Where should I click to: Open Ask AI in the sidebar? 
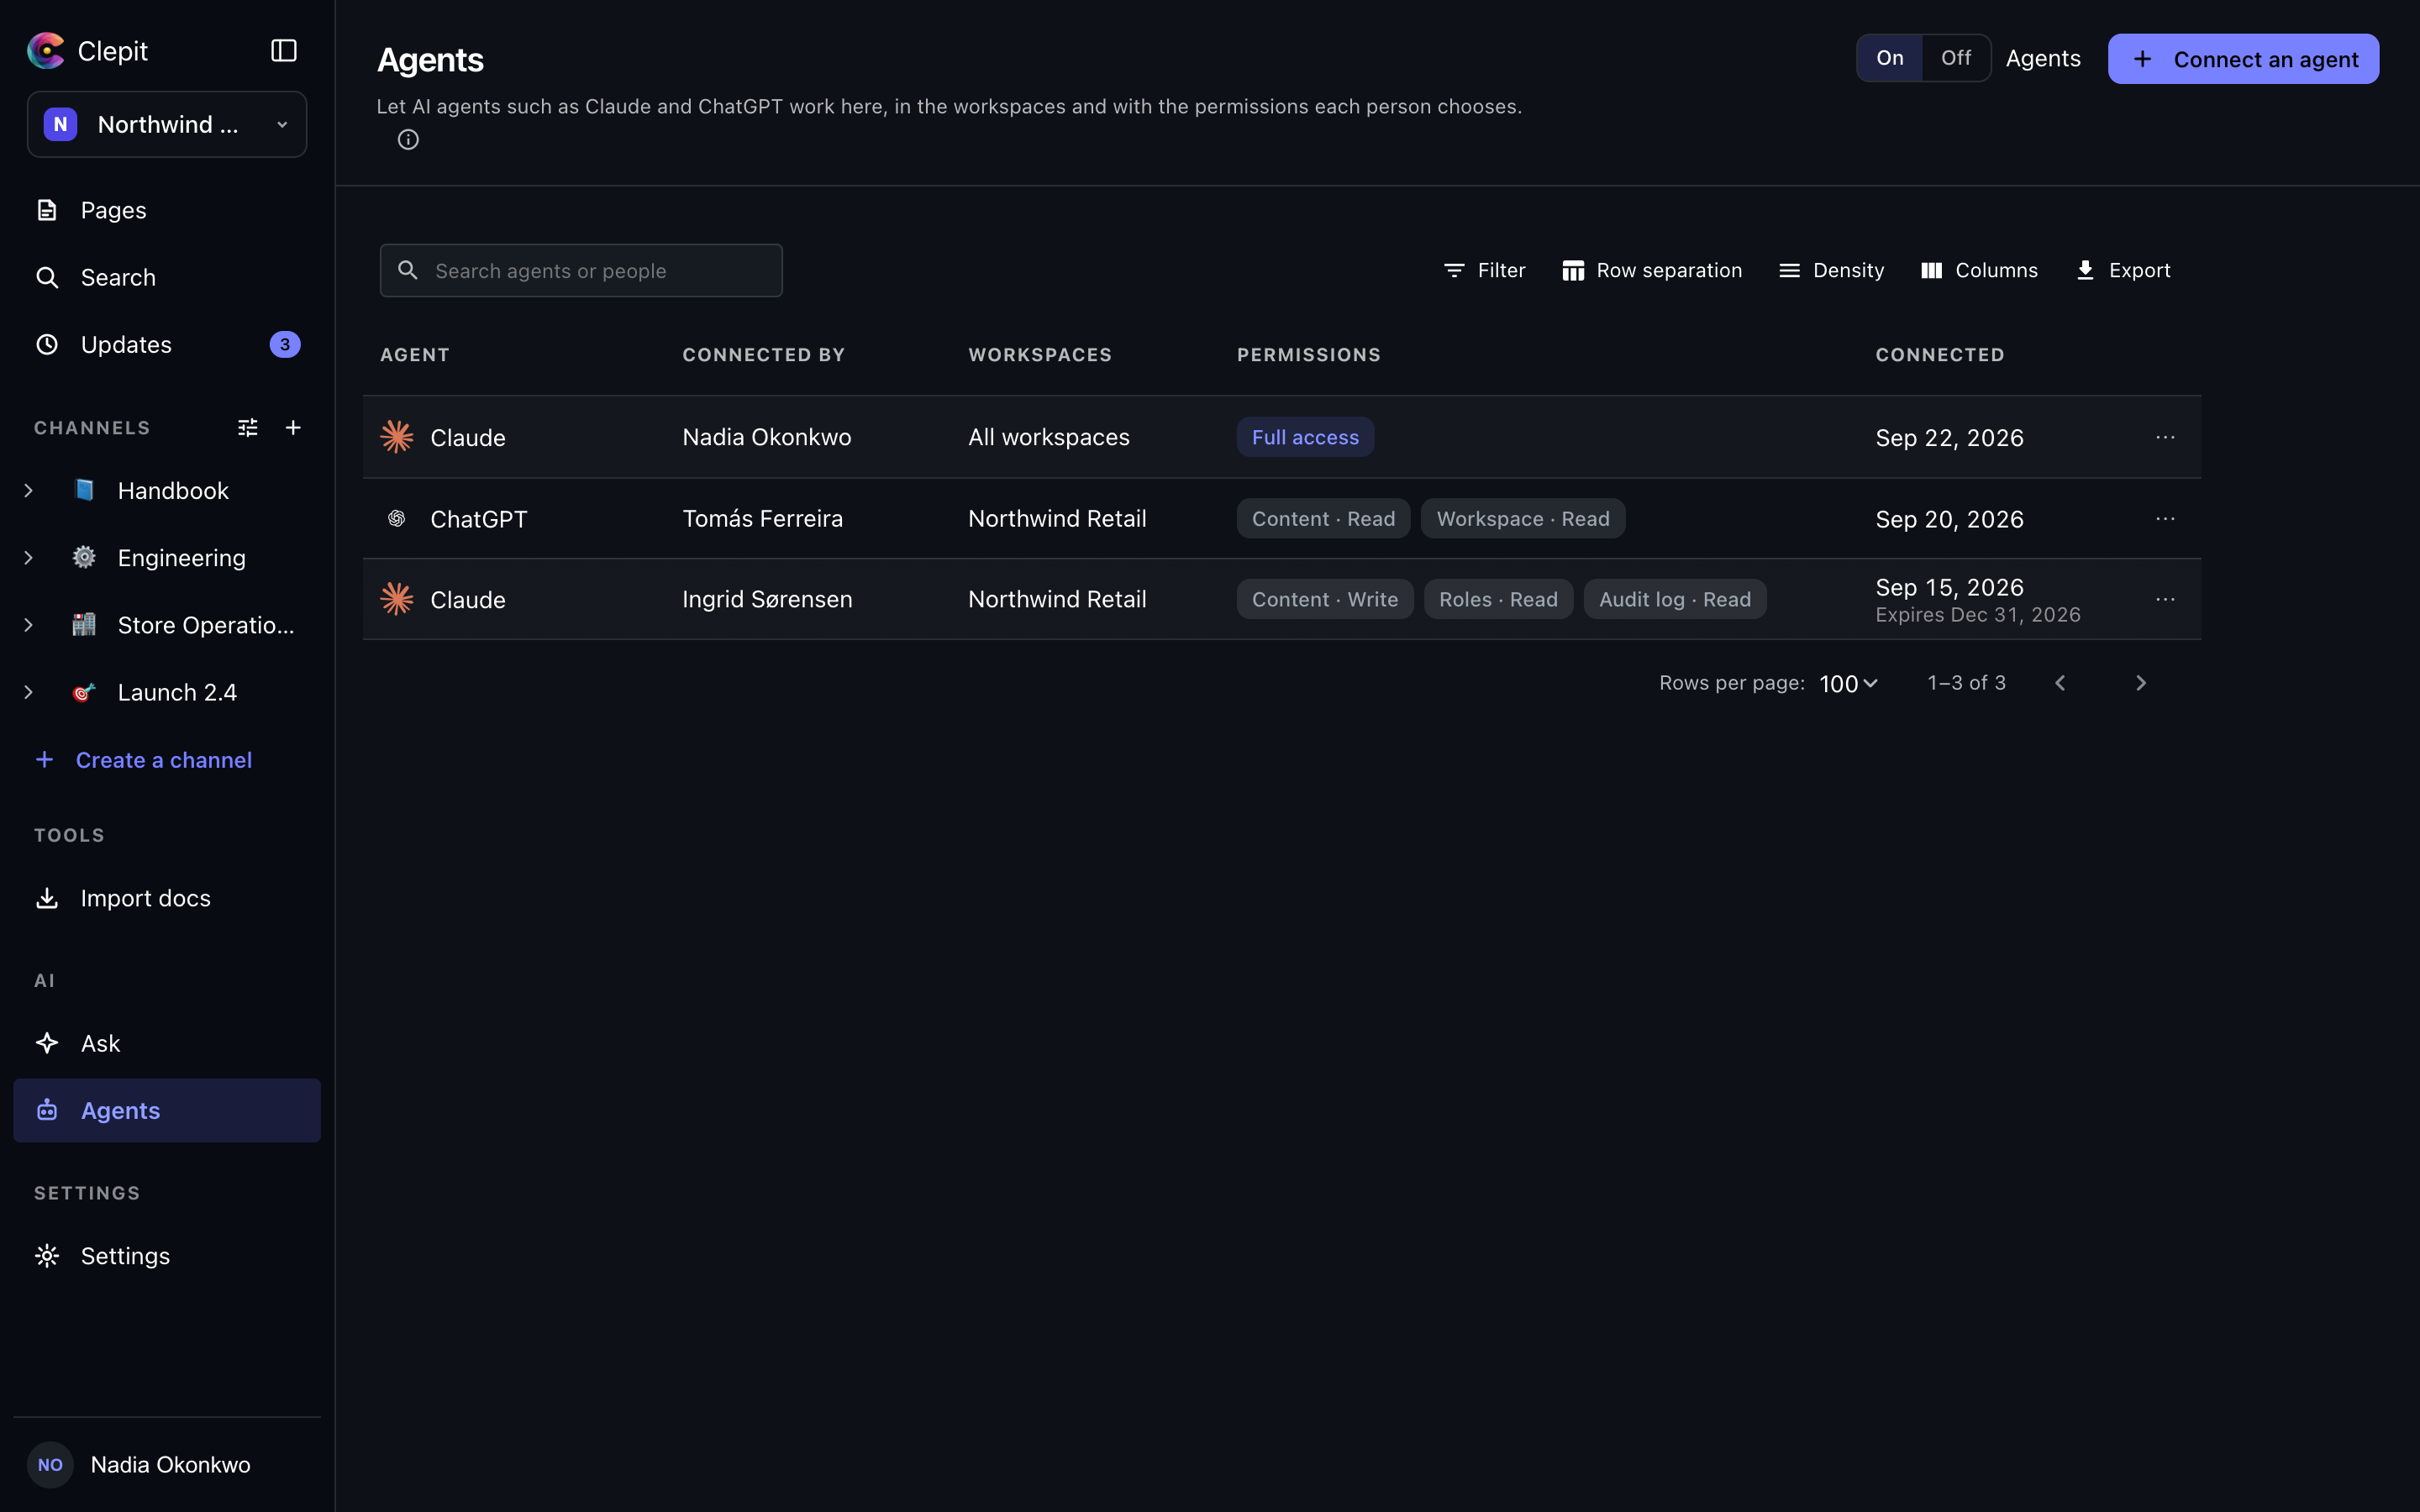pos(167,1043)
